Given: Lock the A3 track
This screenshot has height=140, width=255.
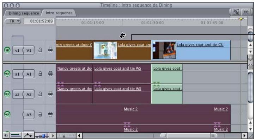Looking at the screenshot, I should (40, 114).
